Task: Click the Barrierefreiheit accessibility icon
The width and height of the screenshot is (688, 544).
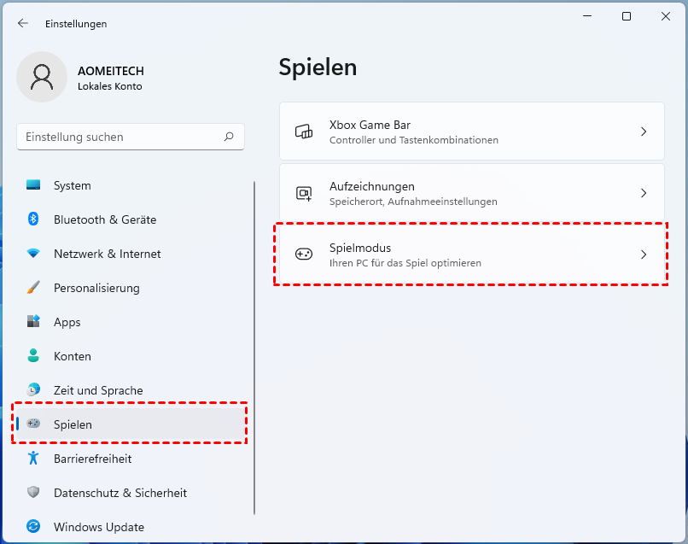Action: (x=34, y=459)
